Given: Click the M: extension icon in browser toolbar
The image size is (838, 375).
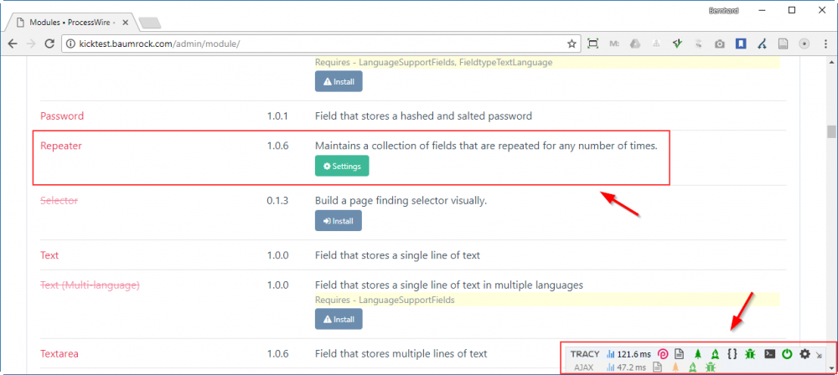Looking at the screenshot, I should 614,44.
